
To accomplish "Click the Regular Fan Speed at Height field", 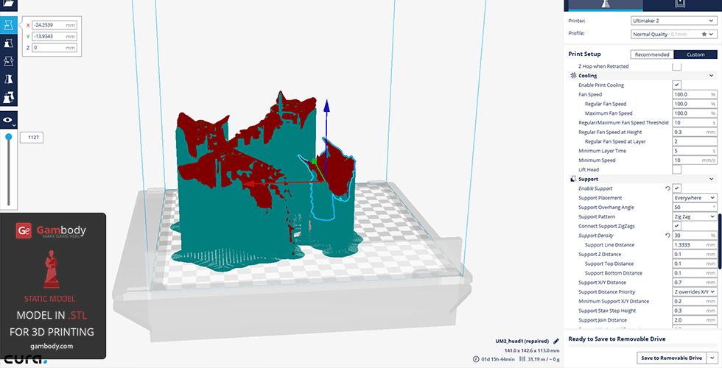I will click(x=694, y=132).
